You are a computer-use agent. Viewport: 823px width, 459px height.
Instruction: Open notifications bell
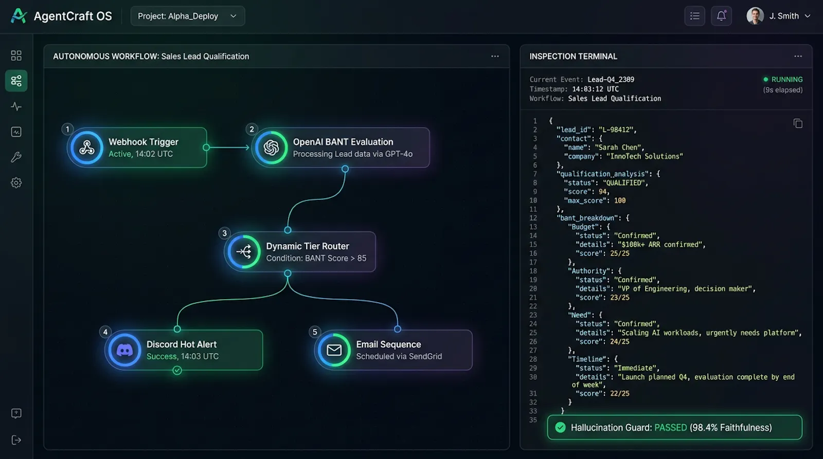coord(721,16)
